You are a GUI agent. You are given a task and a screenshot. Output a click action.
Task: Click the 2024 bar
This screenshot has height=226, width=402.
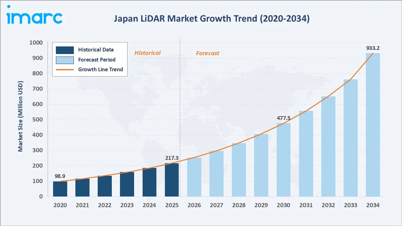click(149, 182)
